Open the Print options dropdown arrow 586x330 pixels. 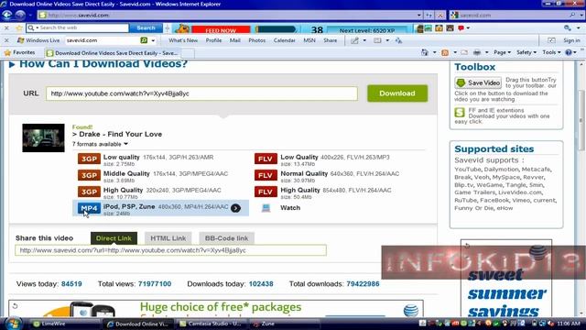[486, 53]
